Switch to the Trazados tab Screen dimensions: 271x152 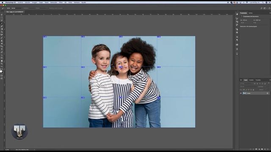point(258,80)
